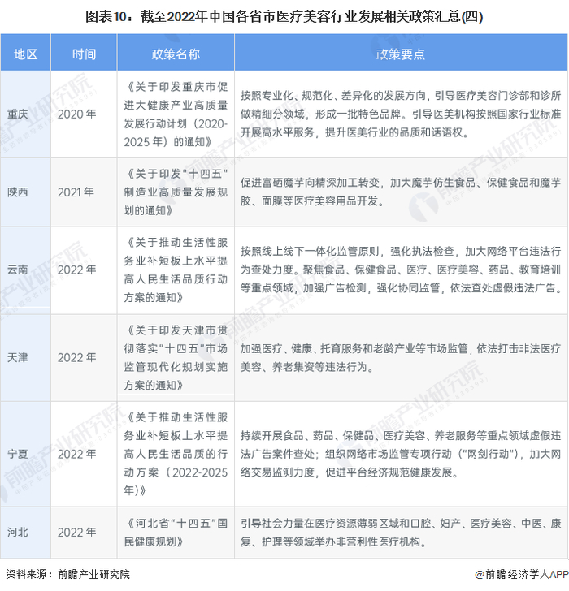This screenshot has height=591, width=569.
Task: Click the chart title '图表10：截至2022年中国各省市医疗美容行业发展相关政策汇总(四)'
Action: tap(284, 17)
